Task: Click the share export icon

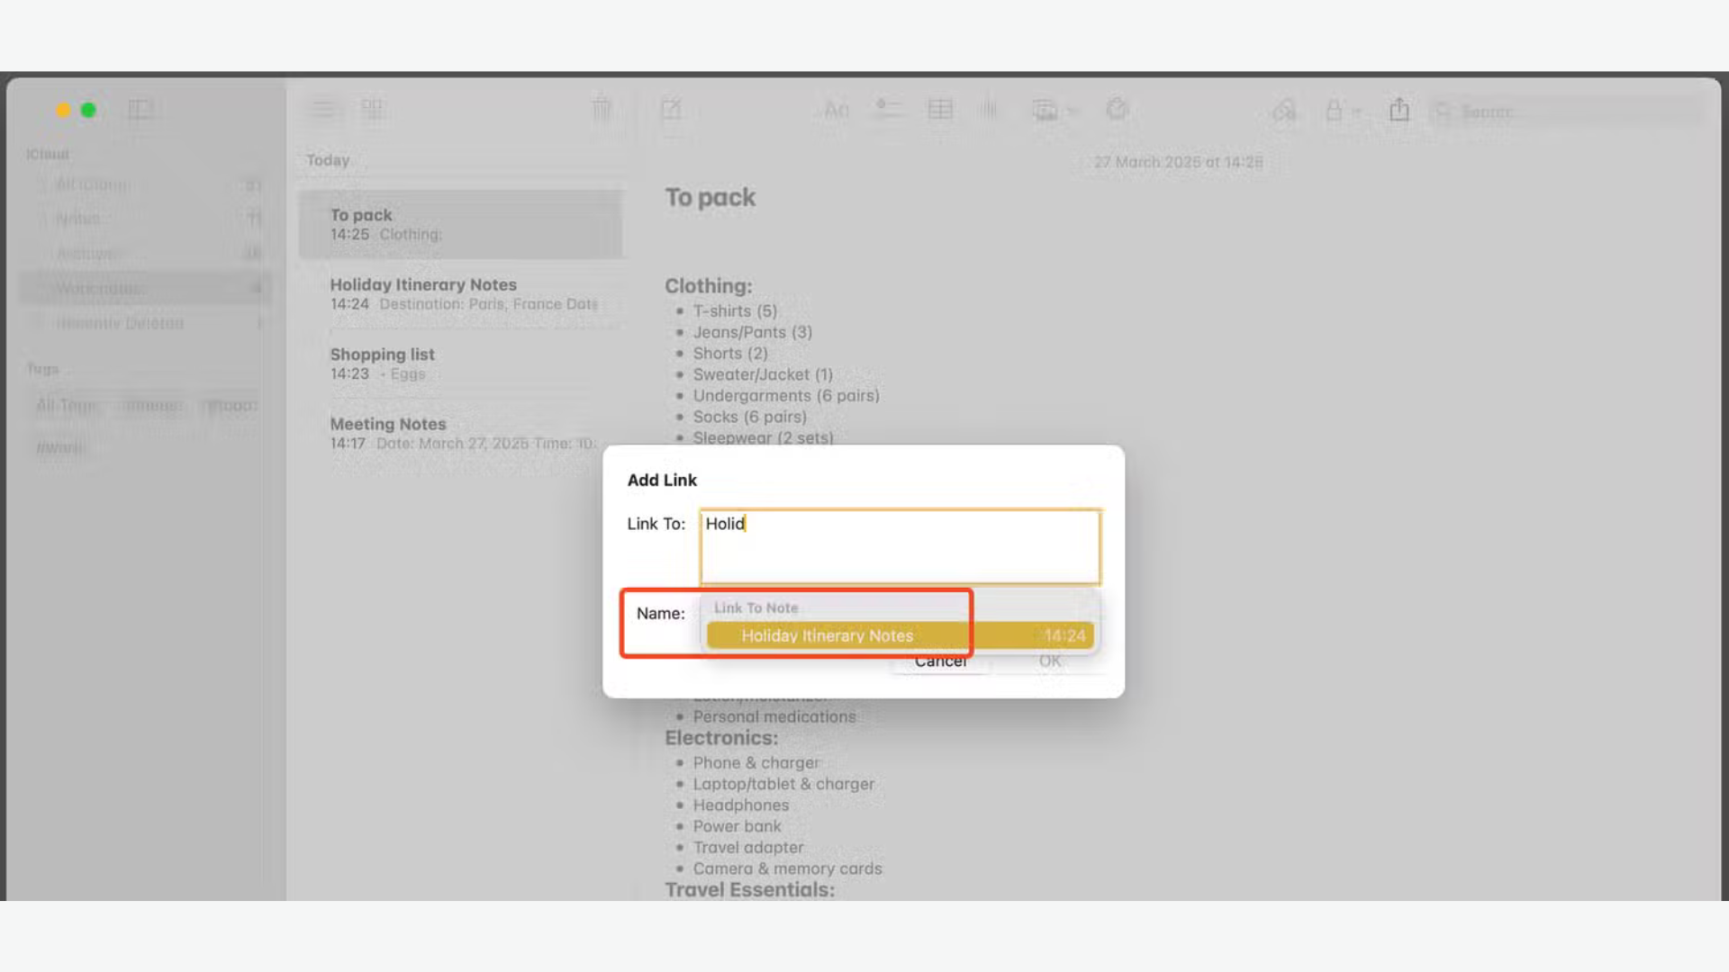Action: pos(1399,110)
